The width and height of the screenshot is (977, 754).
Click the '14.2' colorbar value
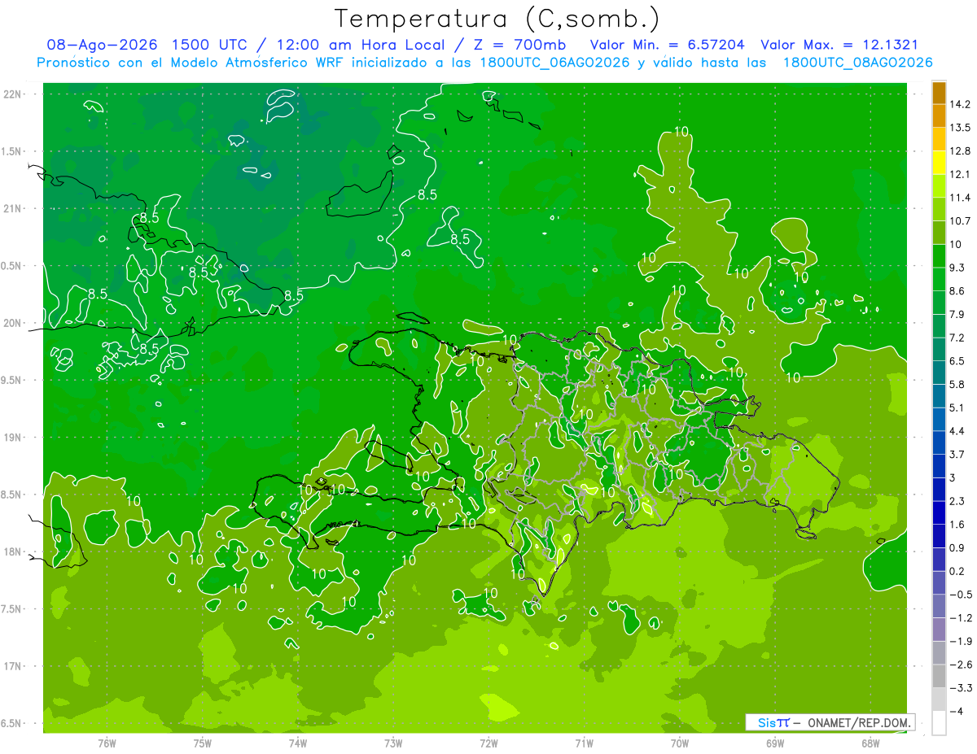(x=960, y=104)
